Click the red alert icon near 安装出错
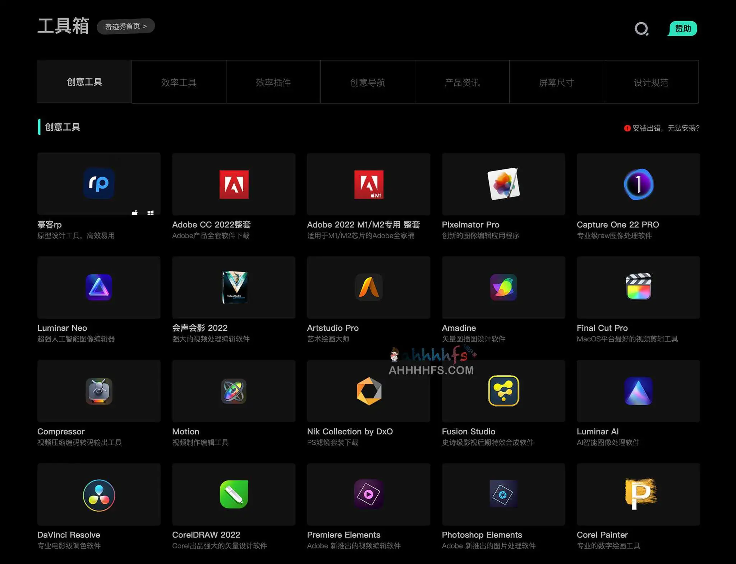 click(627, 128)
